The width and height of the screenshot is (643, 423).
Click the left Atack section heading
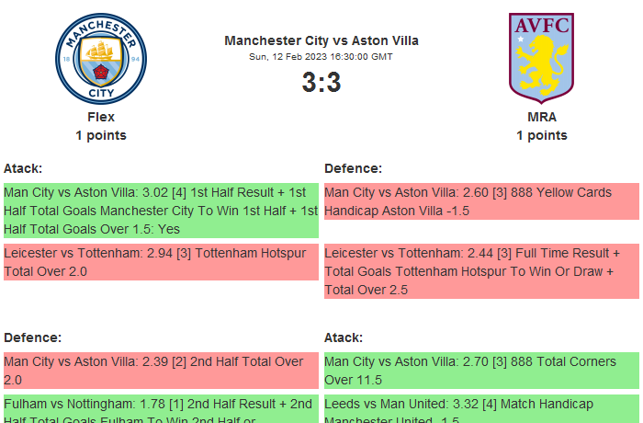(x=24, y=168)
